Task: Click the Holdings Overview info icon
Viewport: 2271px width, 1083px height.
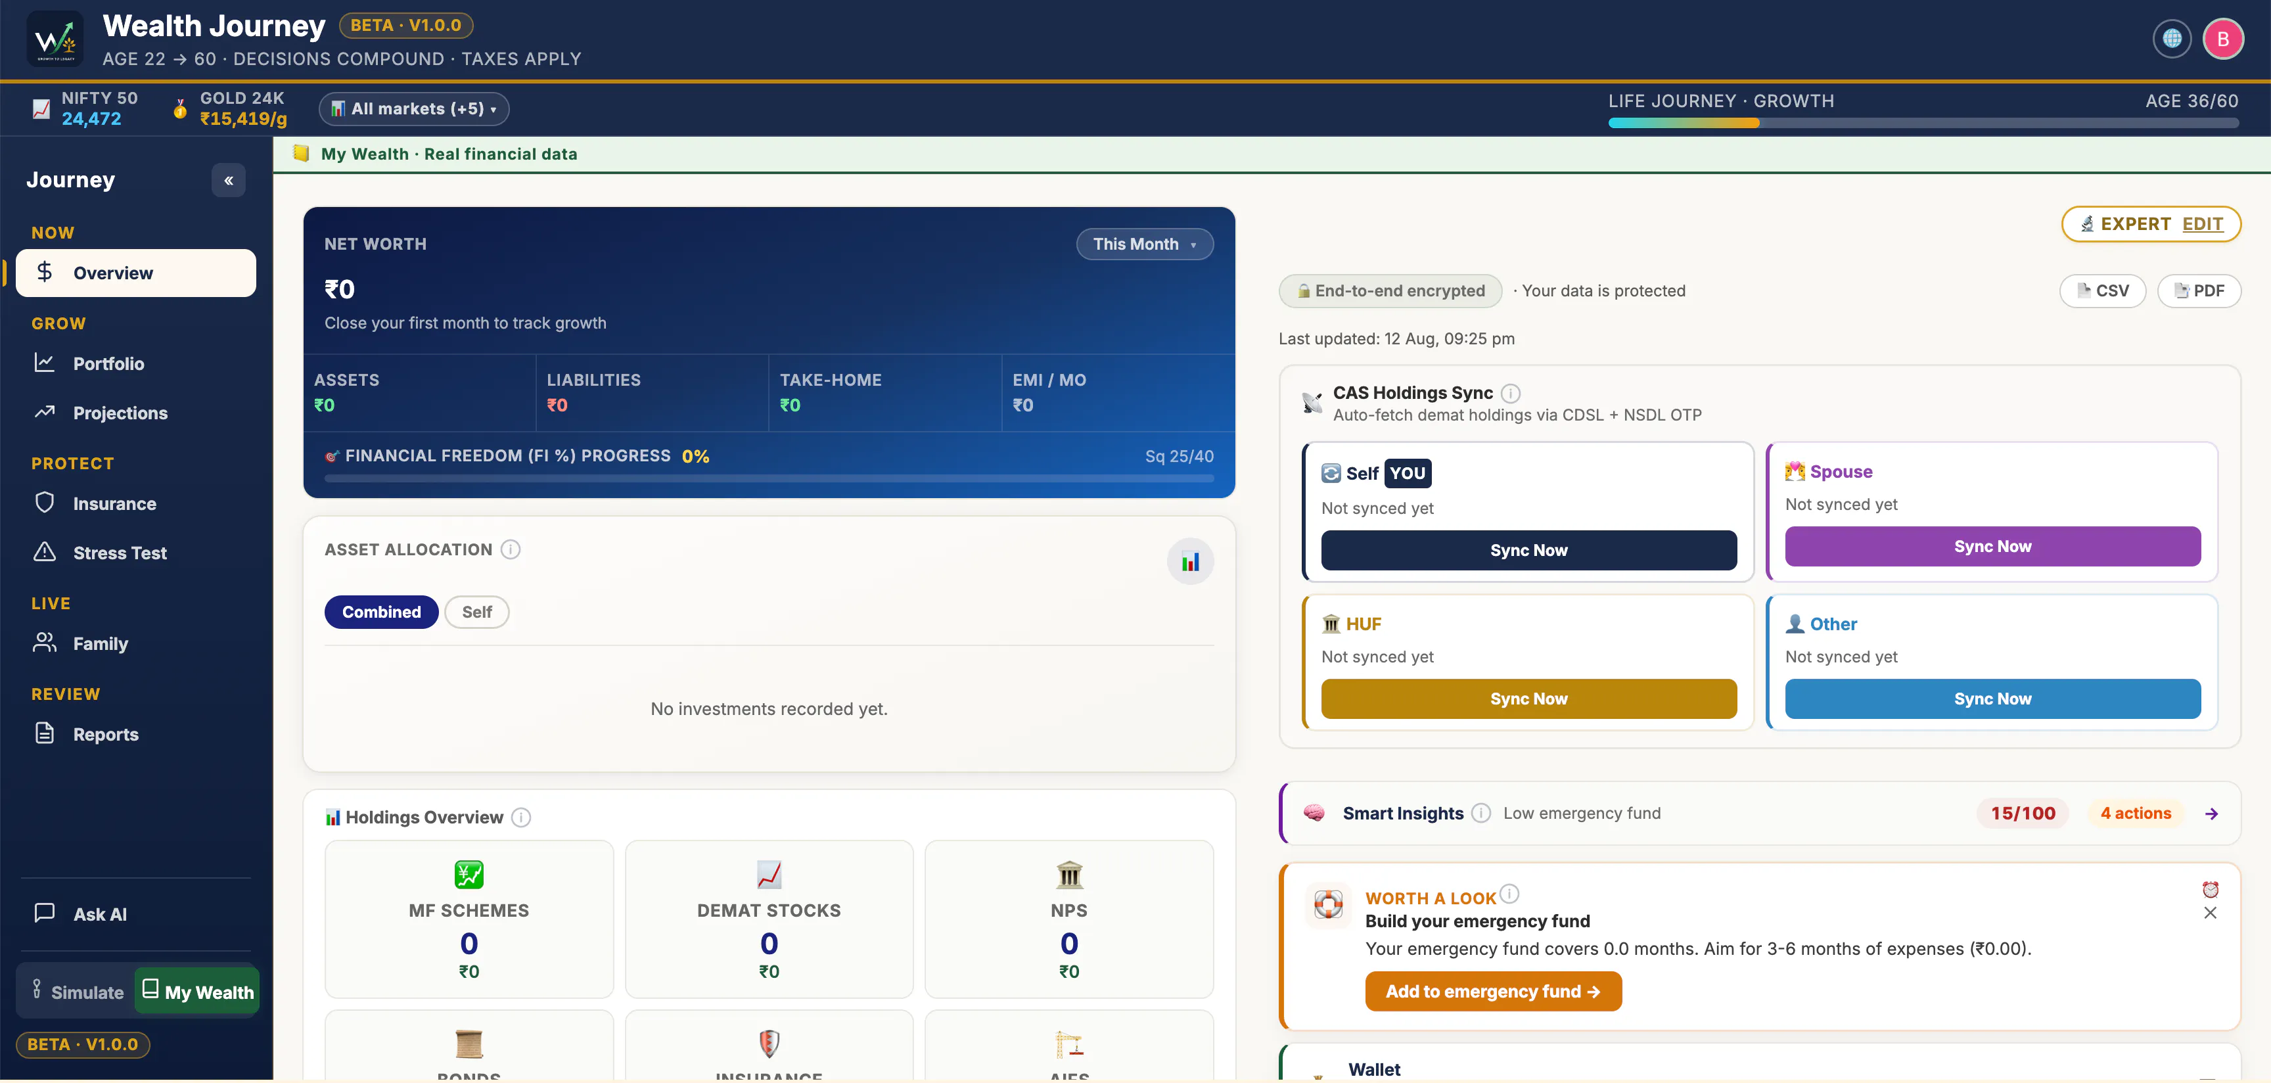Action: click(x=522, y=818)
